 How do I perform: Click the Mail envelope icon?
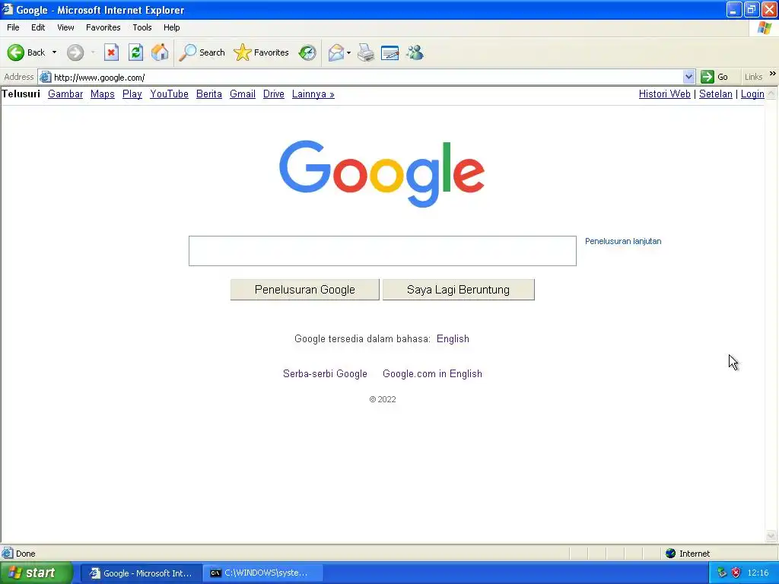click(336, 52)
